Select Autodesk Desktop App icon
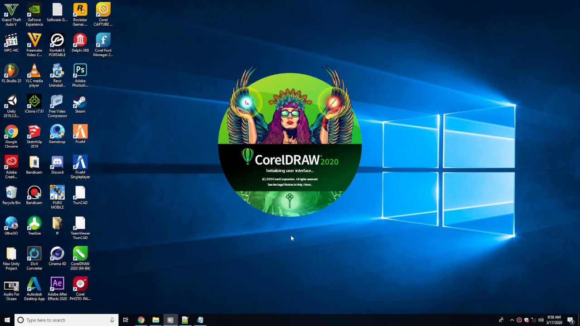 point(34,288)
